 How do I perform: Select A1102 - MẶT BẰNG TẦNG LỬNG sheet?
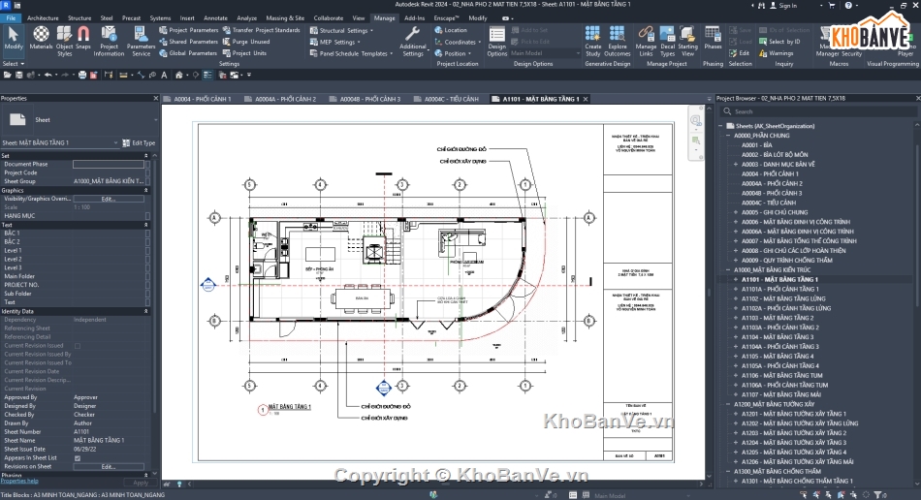(x=783, y=298)
